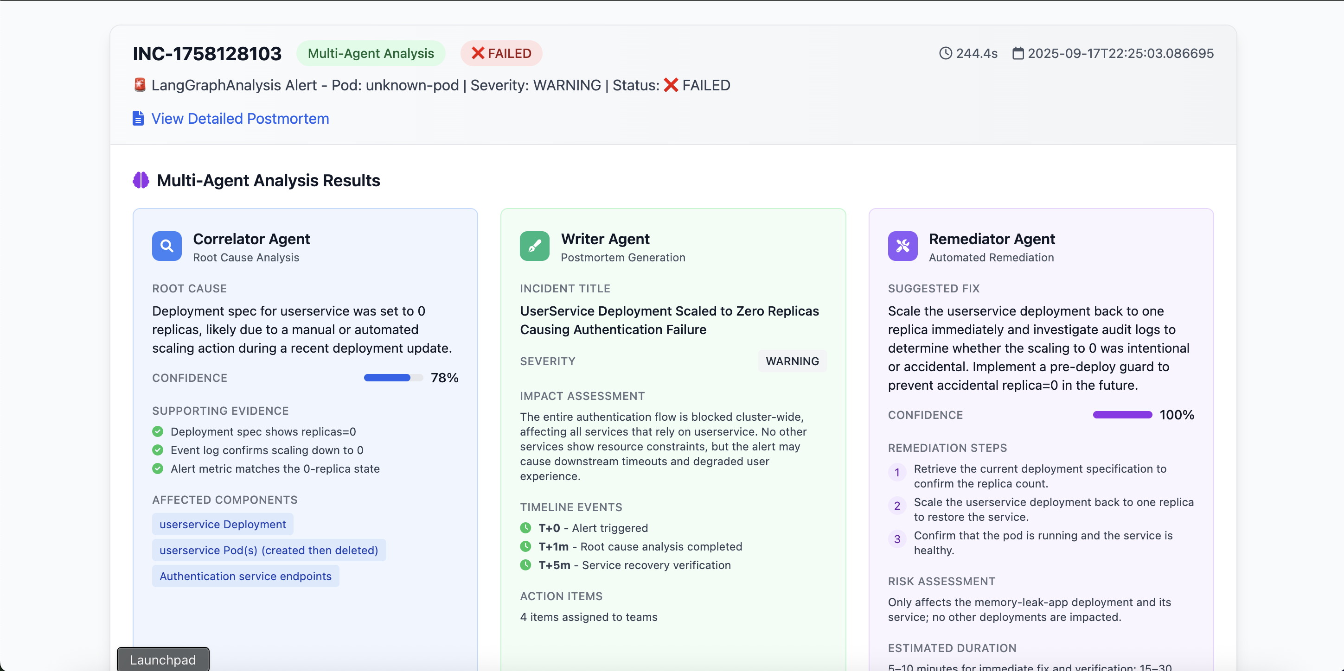Select the Authentication service endpoints tag
This screenshot has height=671, width=1344.
245,576
